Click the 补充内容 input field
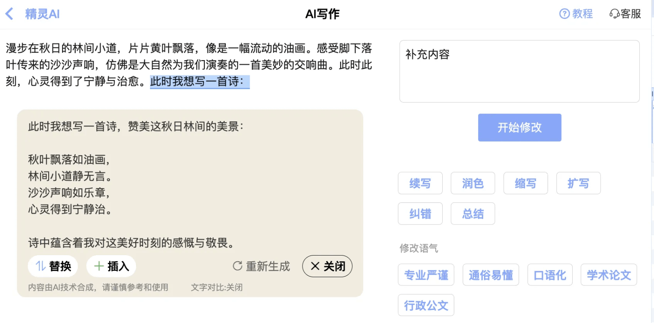The height and width of the screenshot is (323, 654). (519, 71)
